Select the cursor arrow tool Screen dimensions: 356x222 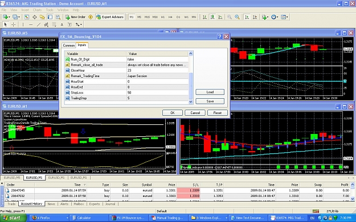click(x=6, y=24)
